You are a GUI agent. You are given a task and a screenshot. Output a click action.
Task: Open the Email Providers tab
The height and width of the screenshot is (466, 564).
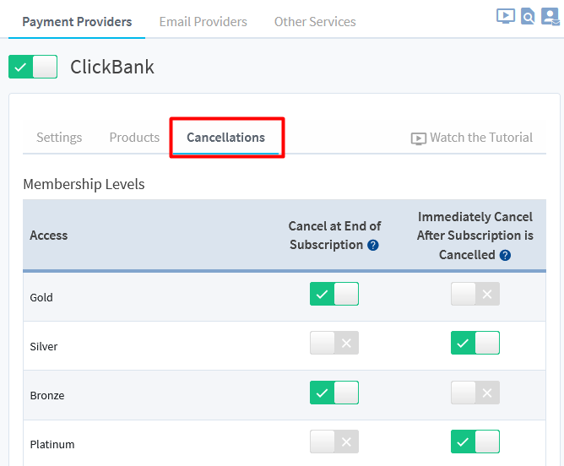tap(203, 22)
